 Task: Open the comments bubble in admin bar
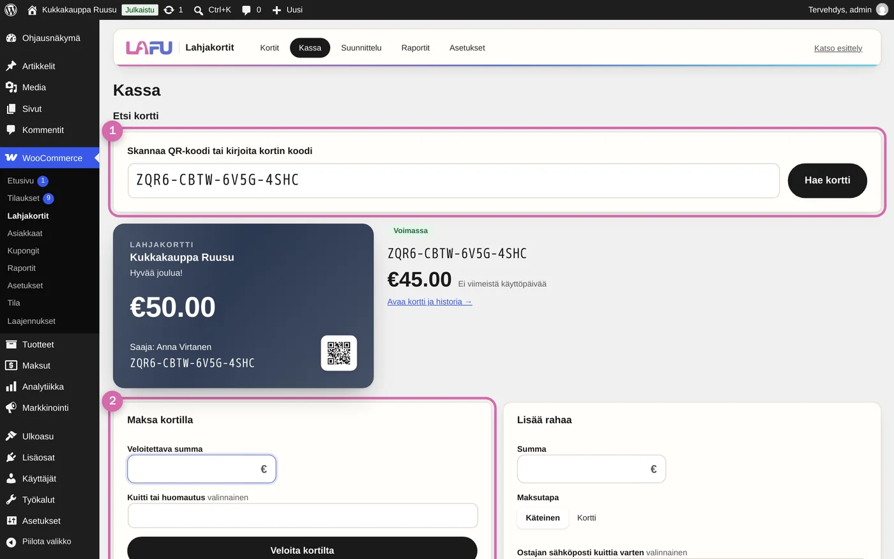coord(246,10)
